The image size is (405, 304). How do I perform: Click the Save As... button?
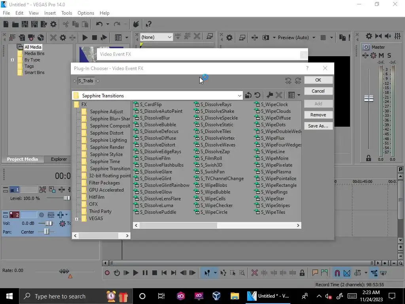318,126
